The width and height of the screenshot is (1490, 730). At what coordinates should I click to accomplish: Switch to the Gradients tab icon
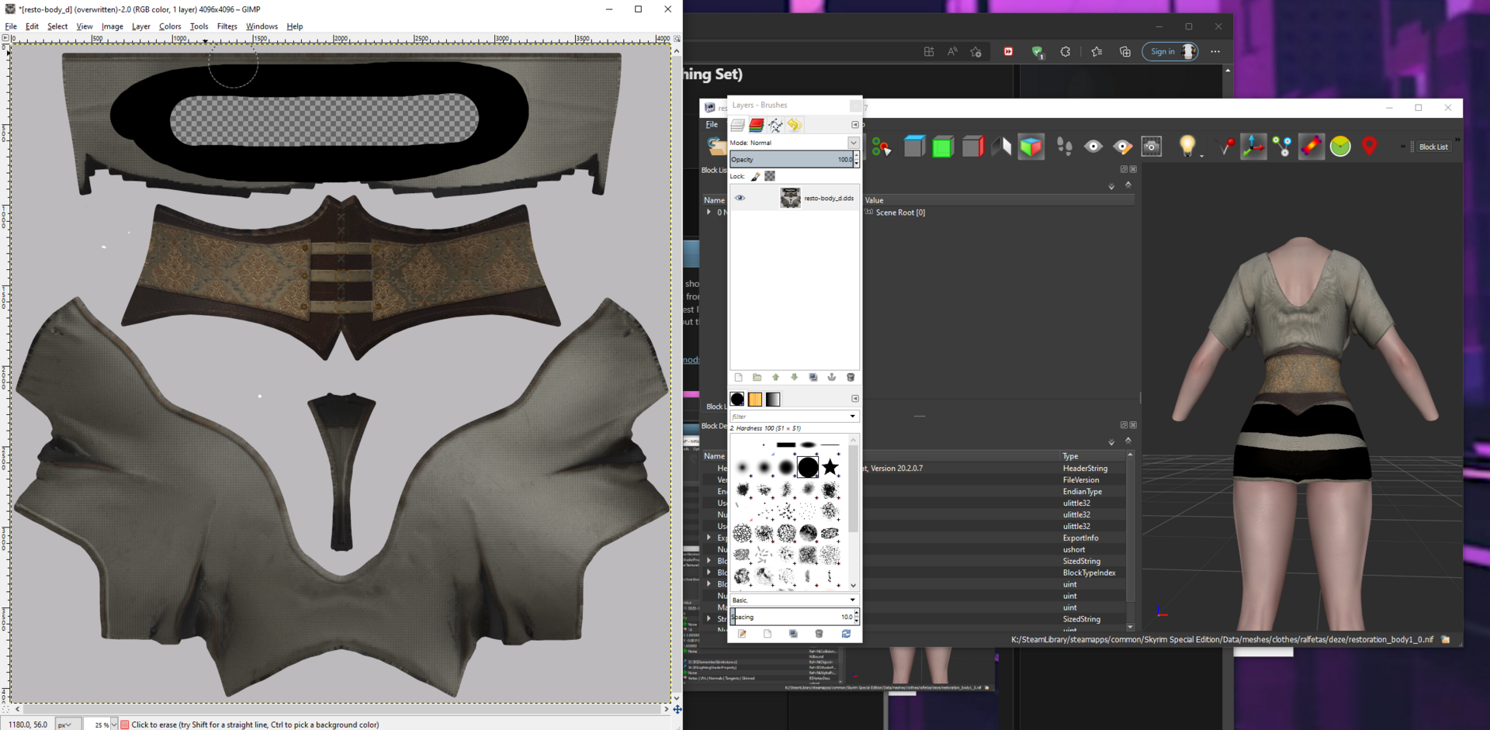click(773, 400)
